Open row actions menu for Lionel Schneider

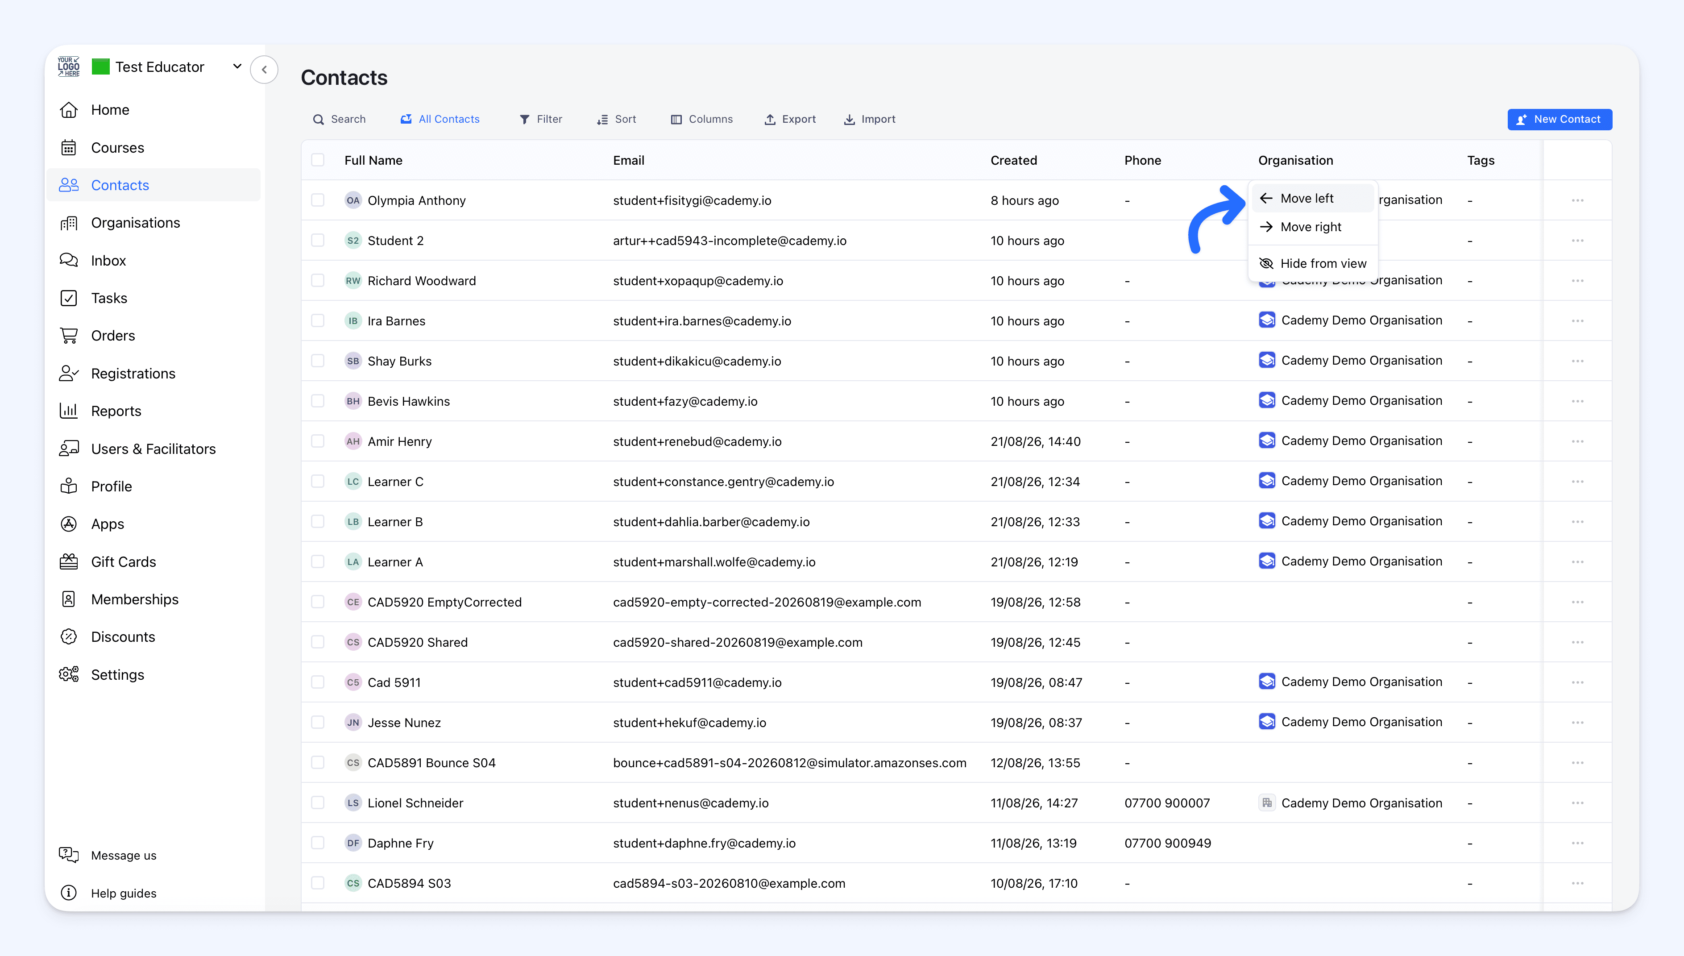pos(1578,803)
